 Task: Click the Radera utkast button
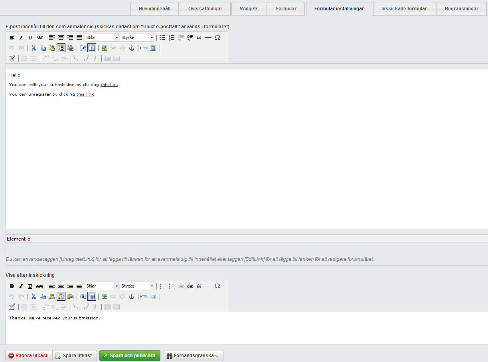[x=29, y=356]
